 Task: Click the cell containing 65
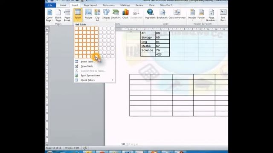(x=162, y=37)
